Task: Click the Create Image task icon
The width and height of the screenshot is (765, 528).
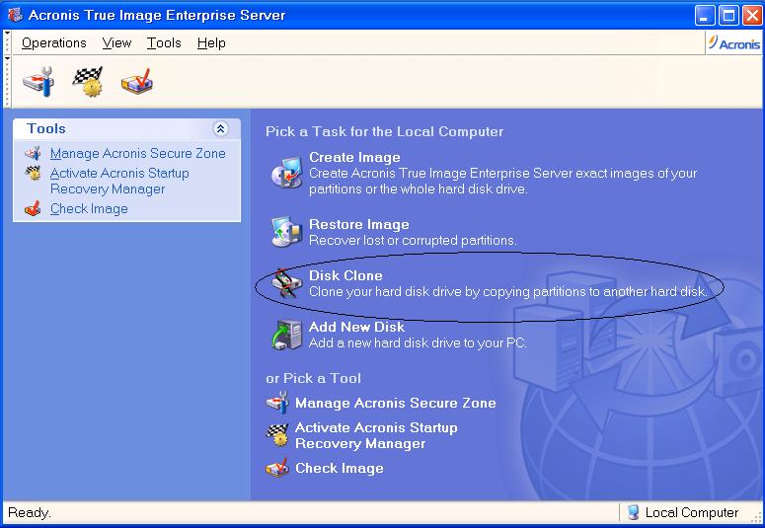Action: [x=287, y=172]
